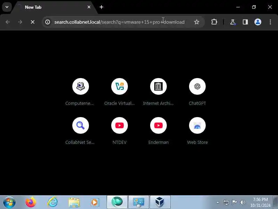Screen dimensions: 278x209
Task: Open the volume speaker icon
Action: pyautogui.click(x=243, y=202)
